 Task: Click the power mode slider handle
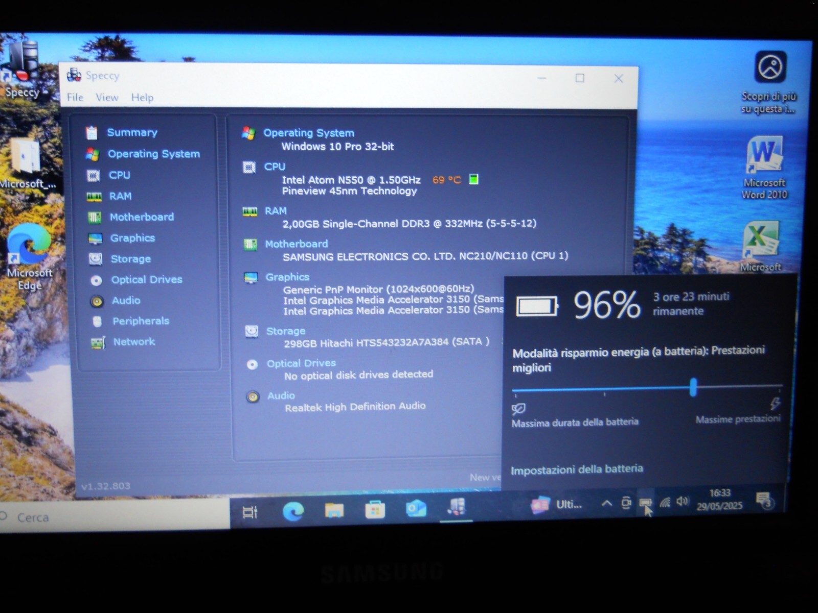click(693, 387)
